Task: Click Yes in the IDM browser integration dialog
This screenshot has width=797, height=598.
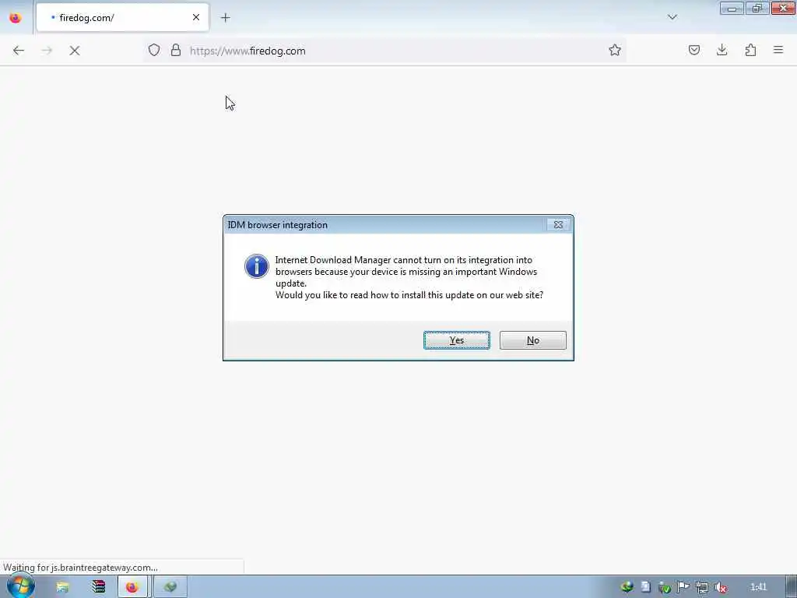Action: tap(456, 340)
